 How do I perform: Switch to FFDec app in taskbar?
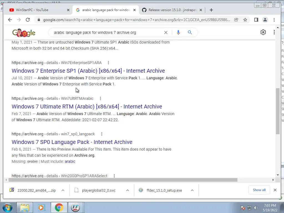coord(76,207)
